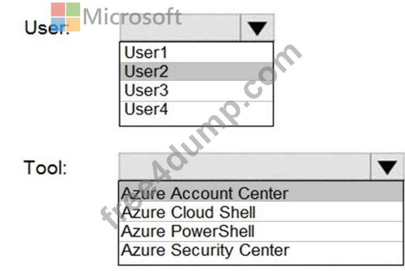Select Azure Account Center option
Viewport: 405px width, 271px height.
261,193
